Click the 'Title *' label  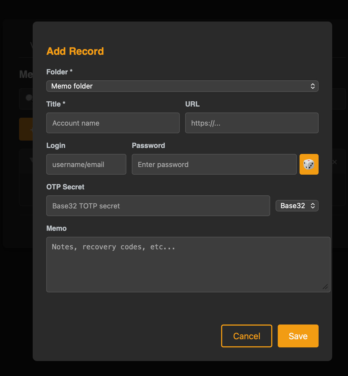point(56,104)
